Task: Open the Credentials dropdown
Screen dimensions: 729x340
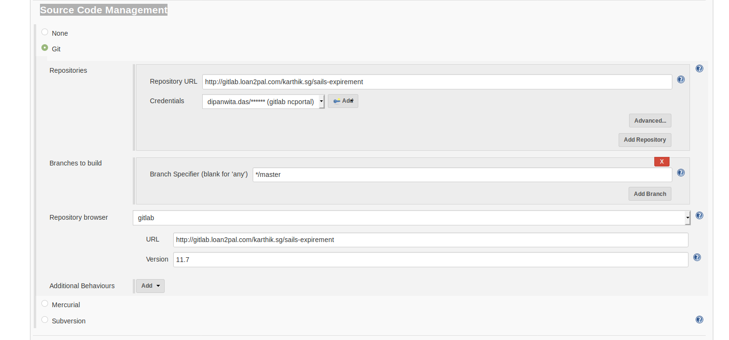Action: [x=264, y=102]
